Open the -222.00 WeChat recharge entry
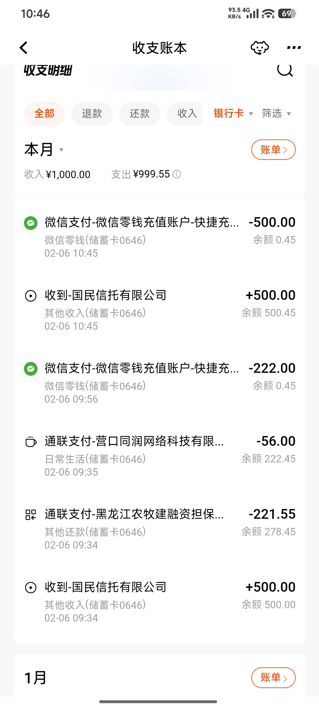 coord(159,383)
